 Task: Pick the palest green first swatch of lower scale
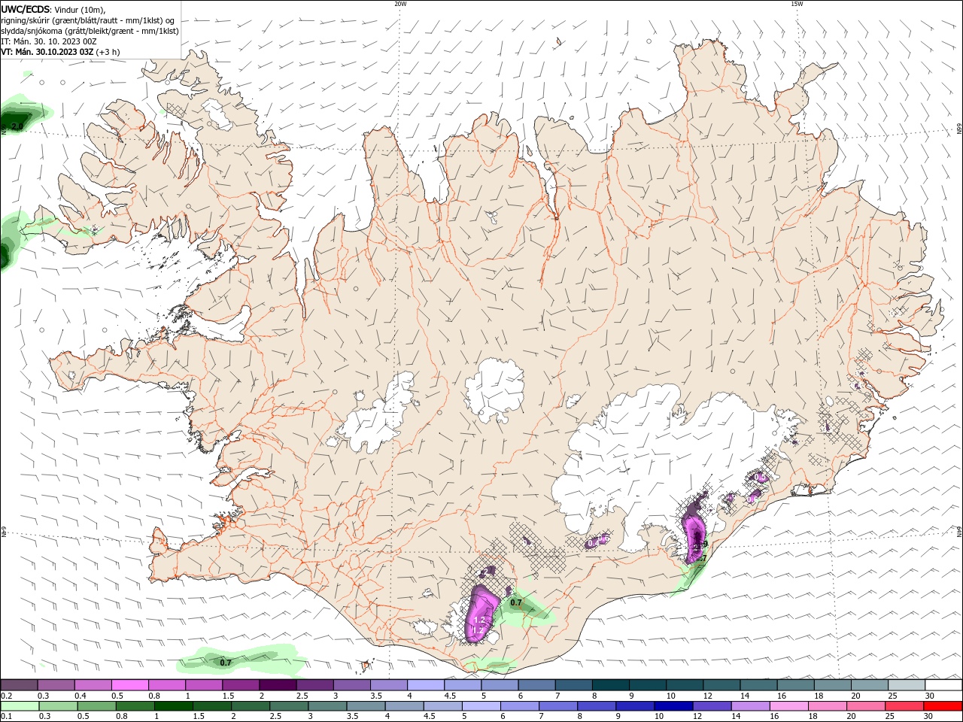point(20,706)
